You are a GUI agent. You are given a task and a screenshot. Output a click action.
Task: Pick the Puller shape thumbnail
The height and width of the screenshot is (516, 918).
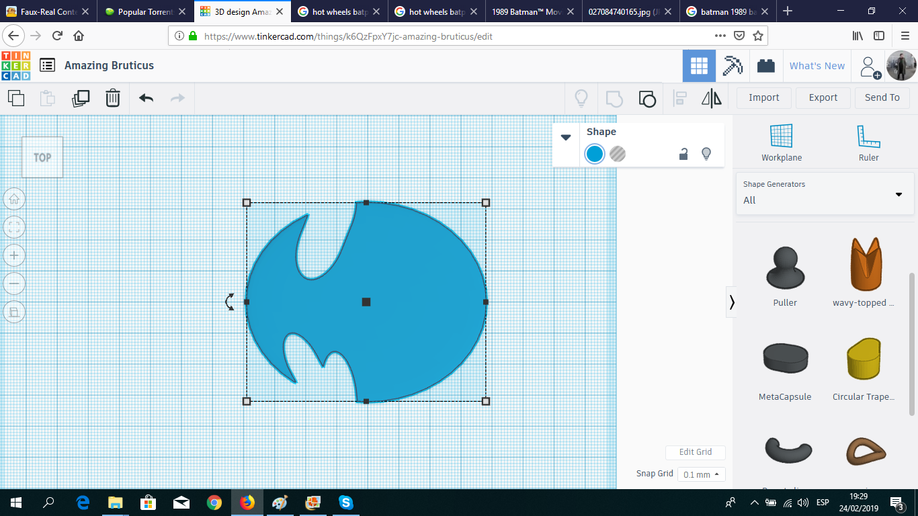click(x=785, y=269)
